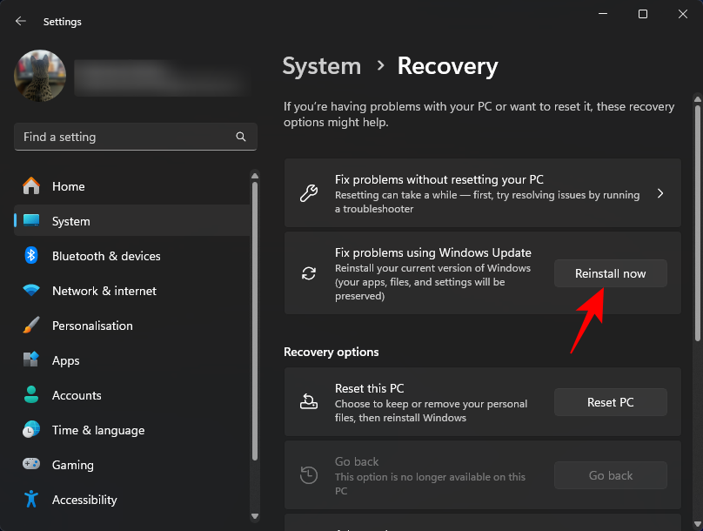Click the wrench troubleshooter icon
Screen dimensions: 703x531
click(309, 193)
